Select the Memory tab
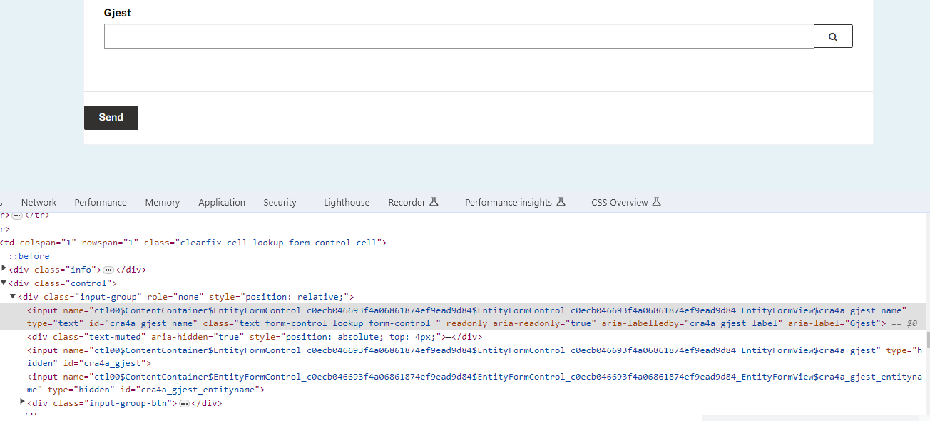The image size is (930, 421). [162, 201]
